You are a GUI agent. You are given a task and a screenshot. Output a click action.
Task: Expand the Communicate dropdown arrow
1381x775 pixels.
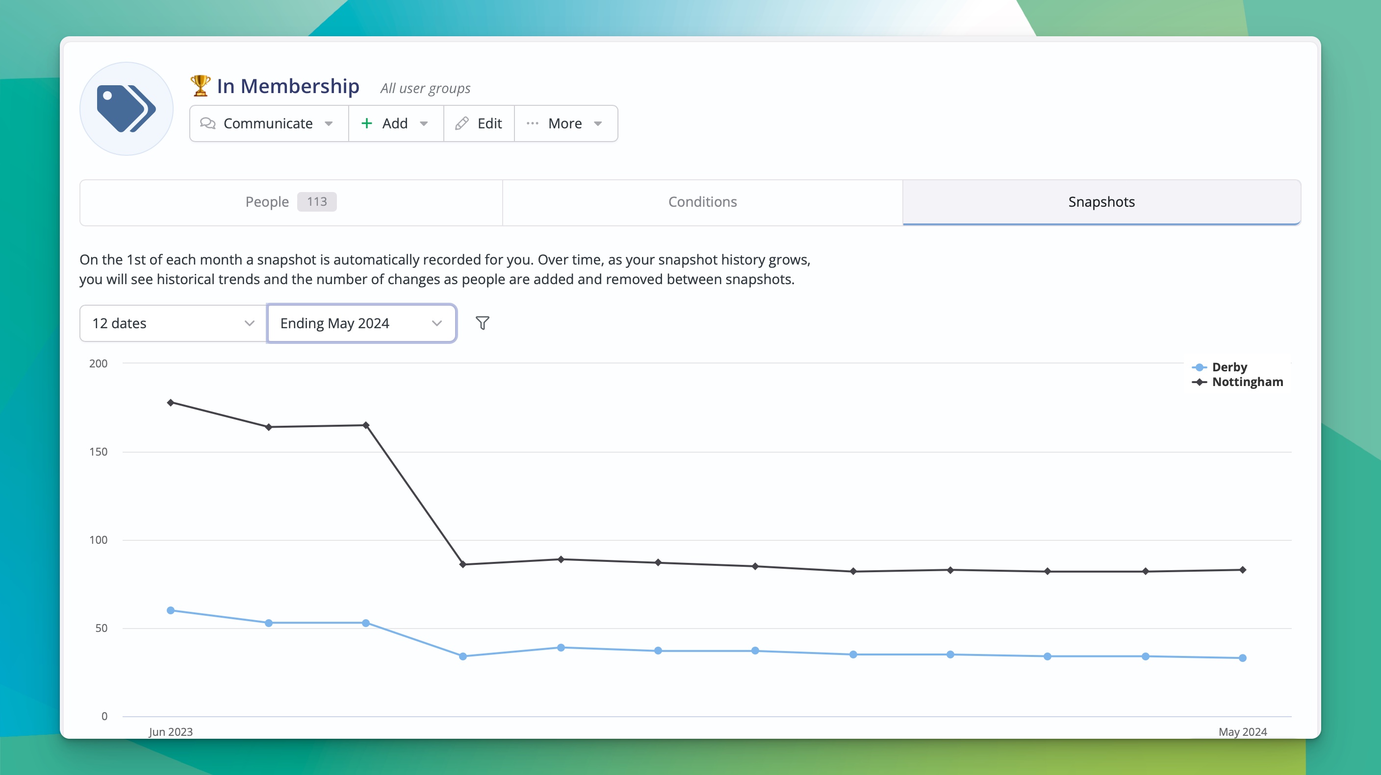(x=329, y=124)
